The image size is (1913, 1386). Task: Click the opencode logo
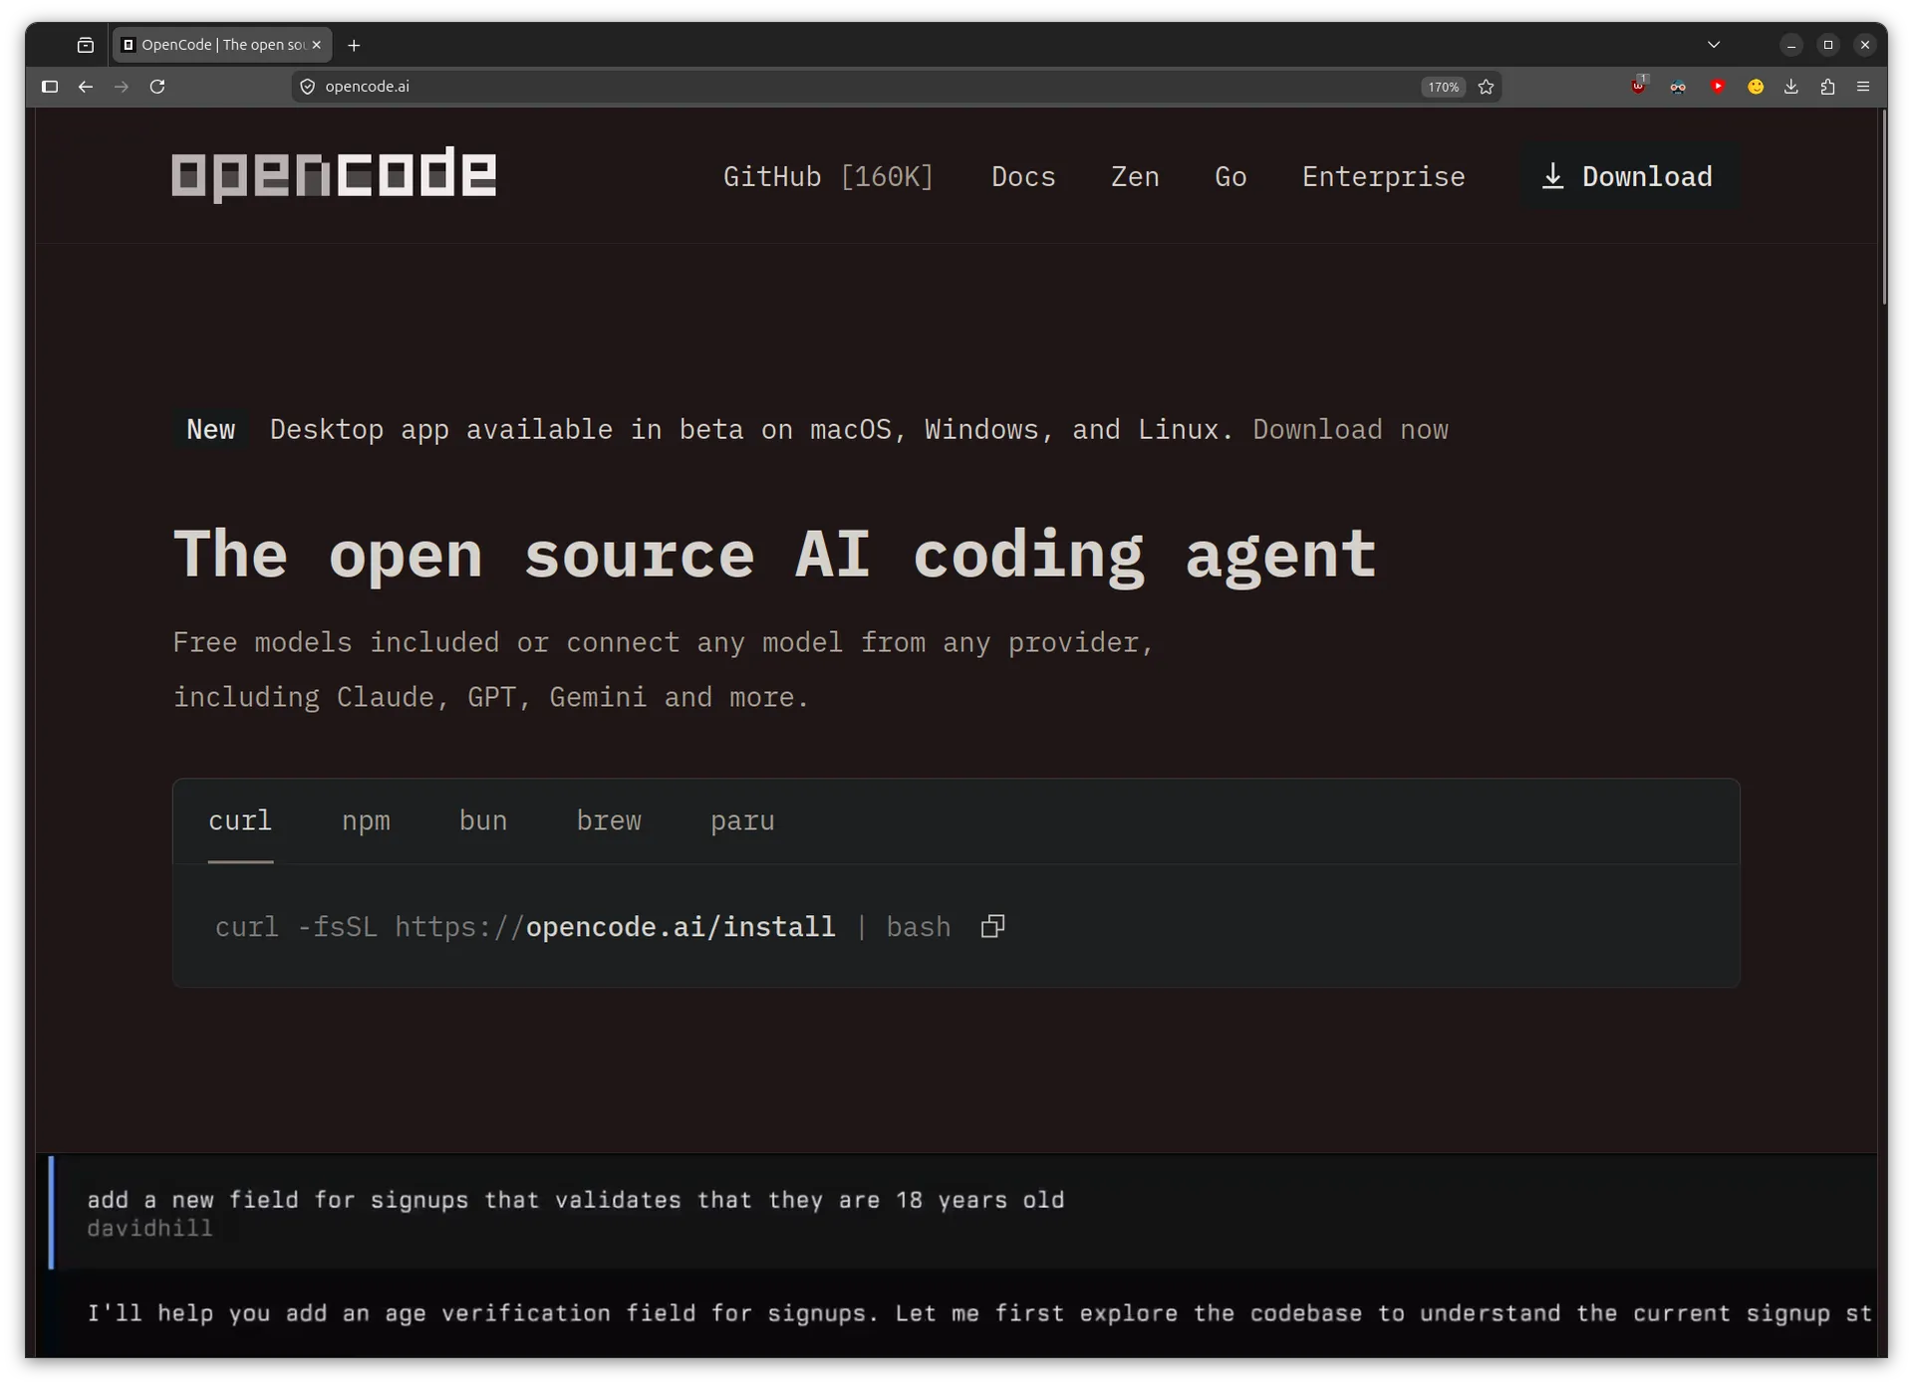coord(334,174)
